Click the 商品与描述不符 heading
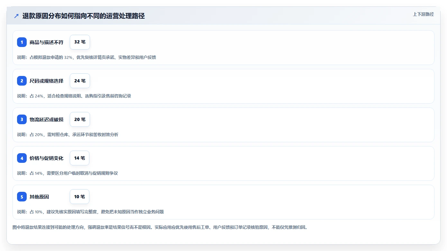Screen dimensions: 447x251 point(46,42)
